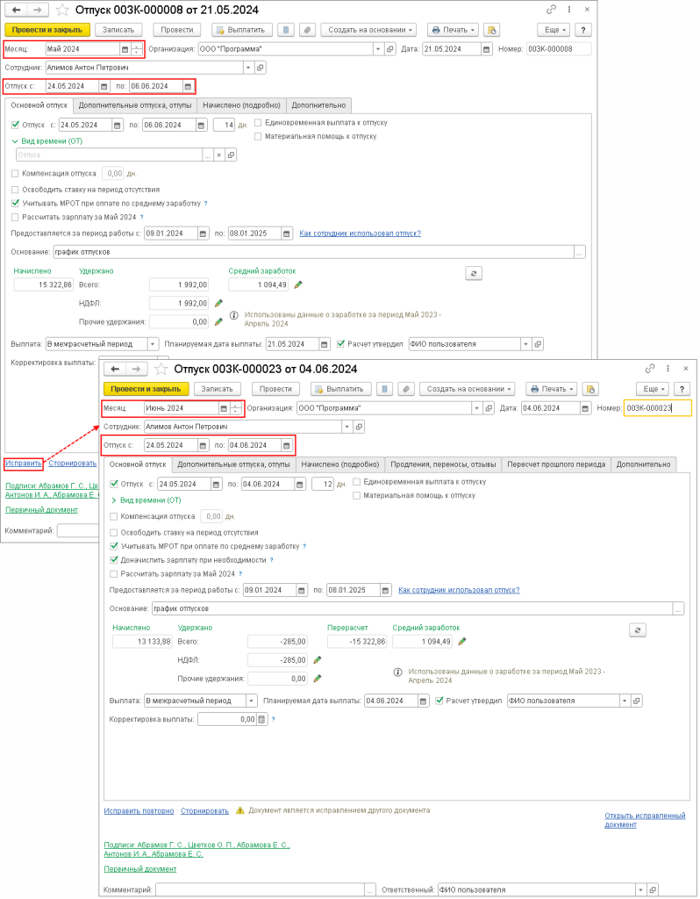Open calendar for Месяц Июнь 2024

pos(224,408)
